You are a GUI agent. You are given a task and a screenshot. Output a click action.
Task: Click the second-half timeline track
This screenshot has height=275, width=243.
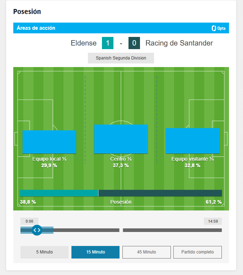[172, 230]
